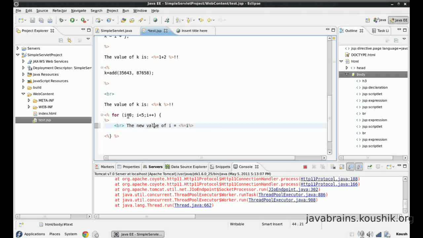The height and width of the screenshot is (238, 423).
Task: Click Collapse All in Outline view
Action: point(396,40)
